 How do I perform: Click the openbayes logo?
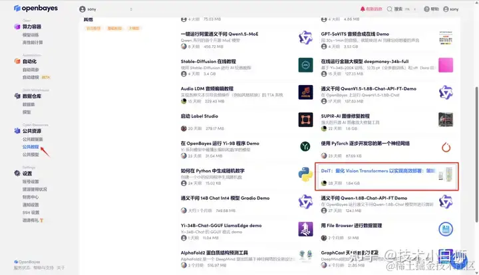[x=36, y=8]
